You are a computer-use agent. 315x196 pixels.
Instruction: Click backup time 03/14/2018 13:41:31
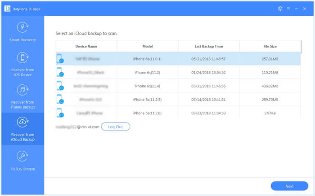click(208, 100)
